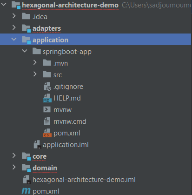This screenshot has height=195, width=192.
Task: Select the domain module label
Action: click(45, 168)
